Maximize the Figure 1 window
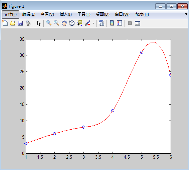189x170 pixels. click(171, 6)
